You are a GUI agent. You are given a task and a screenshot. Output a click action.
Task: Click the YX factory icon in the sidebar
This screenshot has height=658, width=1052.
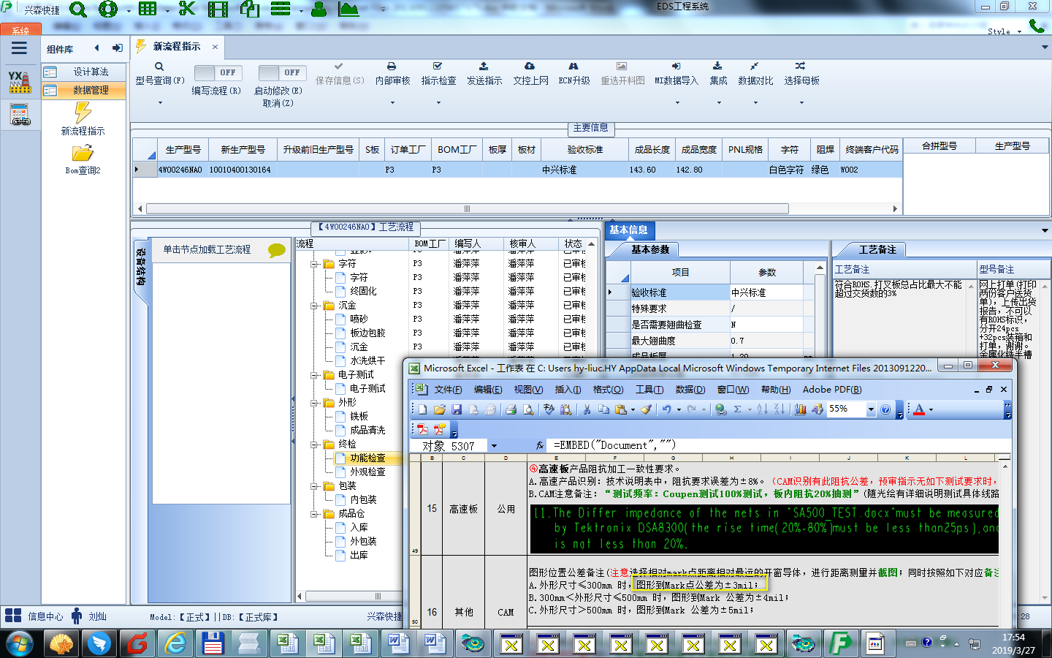coord(20,82)
